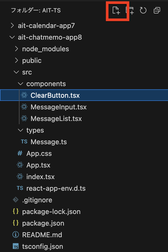Viewport: 168px width, 252px height.
Task: Click the git icon beside .gitignore
Action: 16,200
